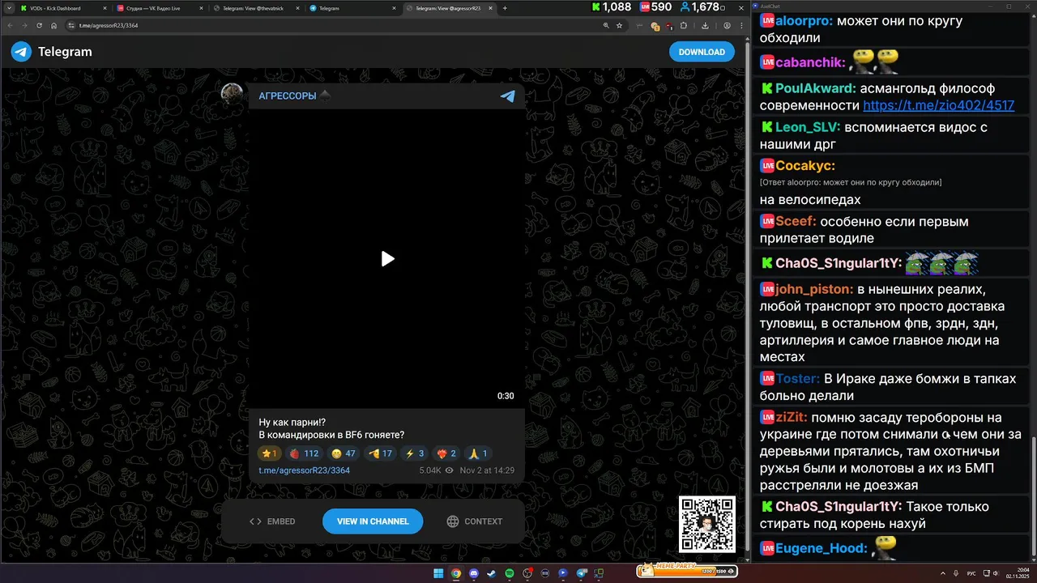Click the АГРЕССОРЫ channel avatar
The height and width of the screenshot is (583, 1037).
(x=233, y=94)
